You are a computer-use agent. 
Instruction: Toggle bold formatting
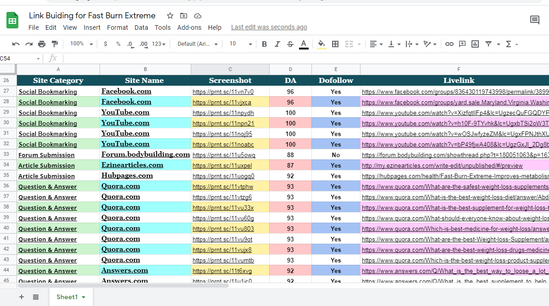[264, 44]
